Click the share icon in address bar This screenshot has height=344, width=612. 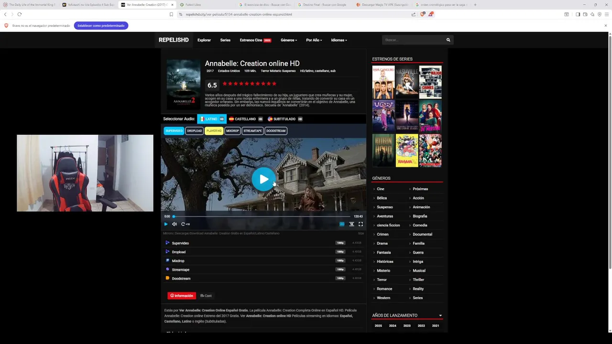(413, 14)
